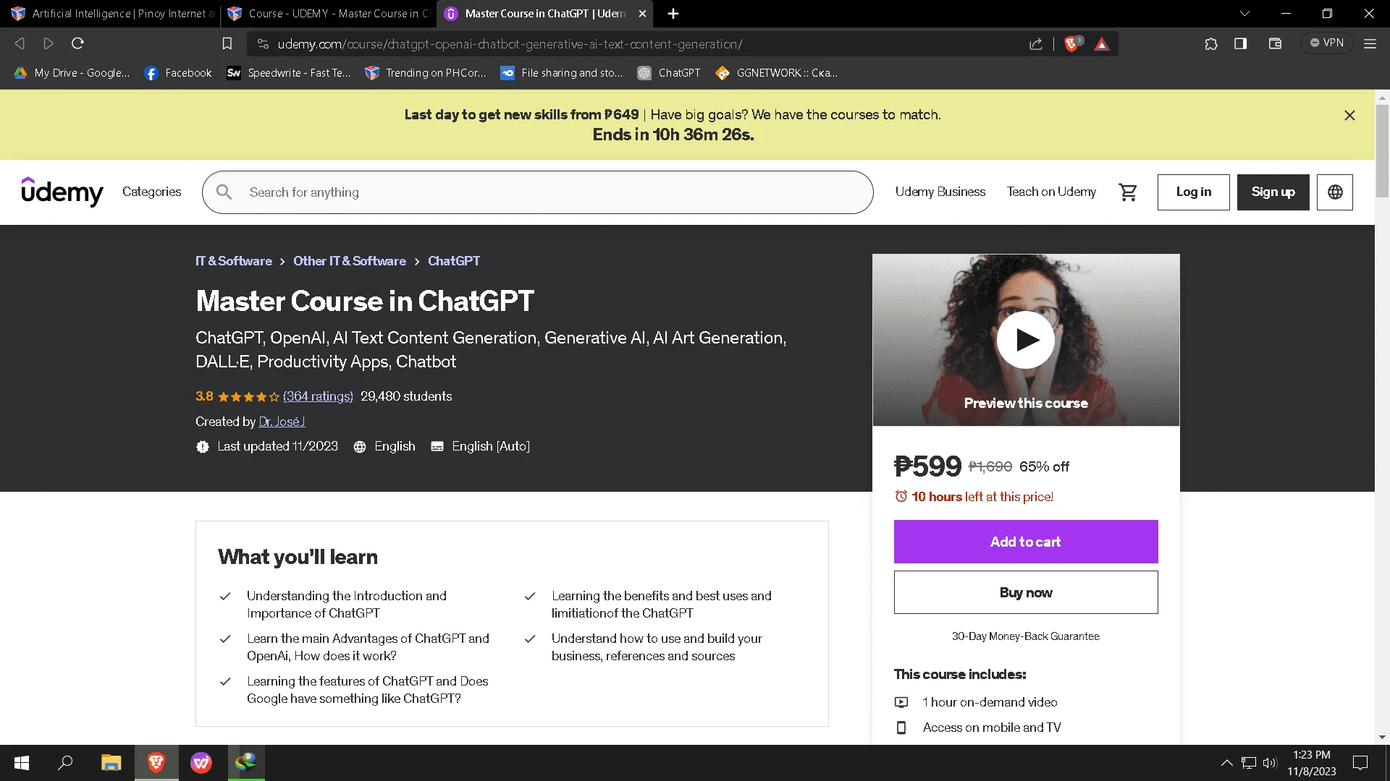The height and width of the screenshot is (781, 1390).
Task: Select the Master Course in ChatGPT tab
Action: pos(544,14)
